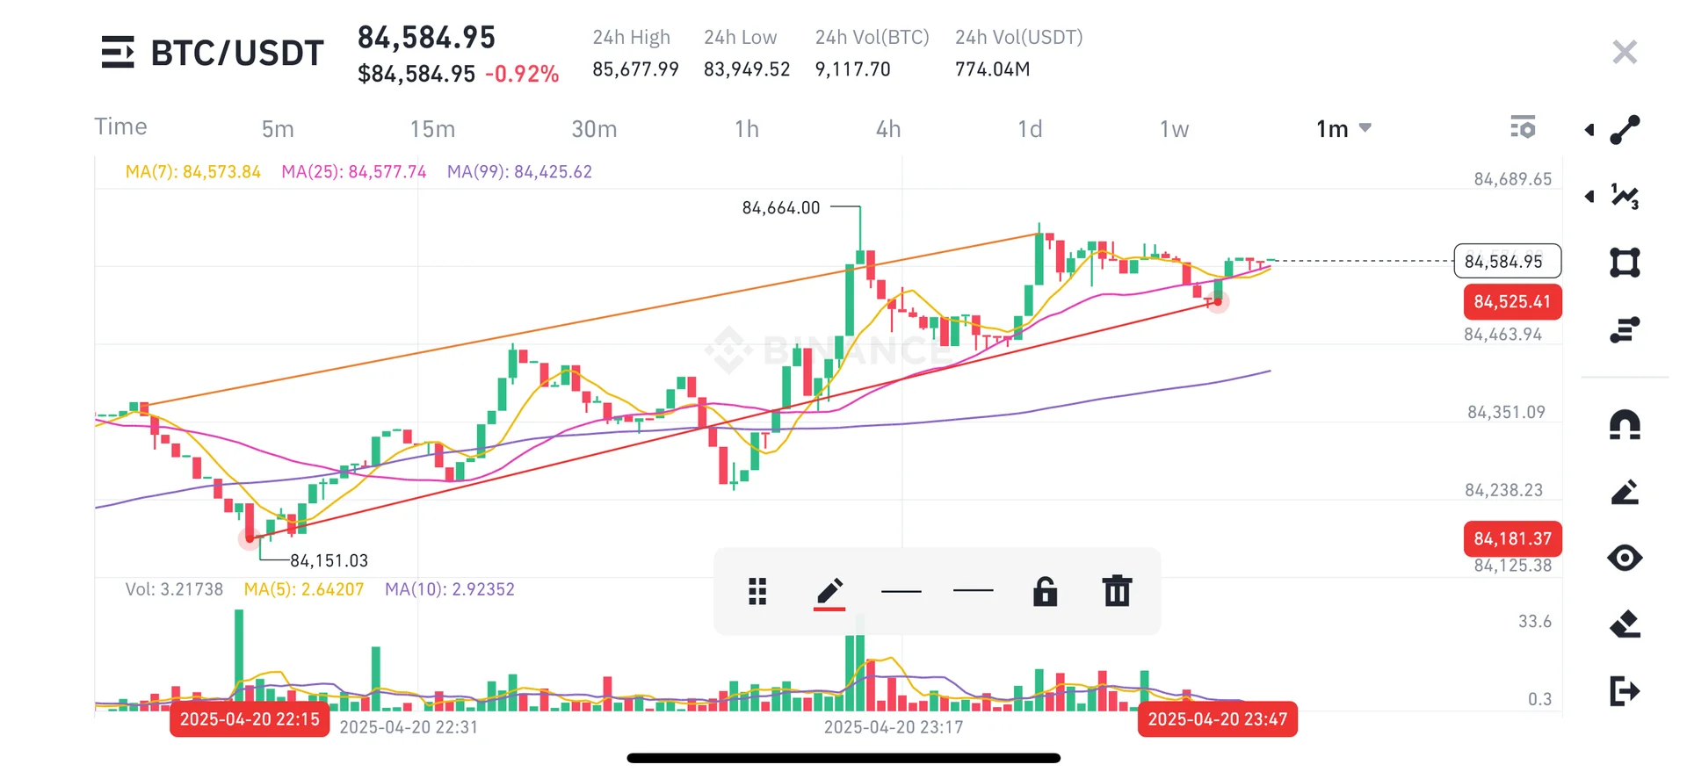Toggle drawings visibility with the eye icon

pyautogui.click(x=1625, y=558)
